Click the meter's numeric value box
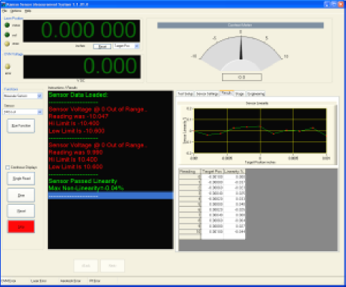This screenshot has width=346, height=287. pos(241,77)
